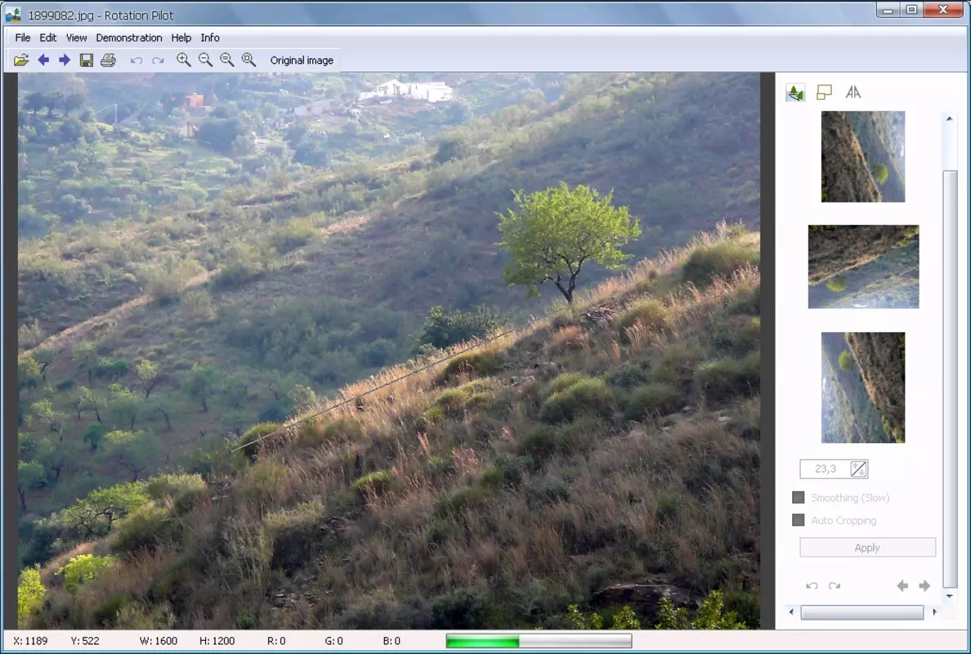Click the Y: 522 status bar value
Viewport: 971px width, 654px height.
[85, 641]
